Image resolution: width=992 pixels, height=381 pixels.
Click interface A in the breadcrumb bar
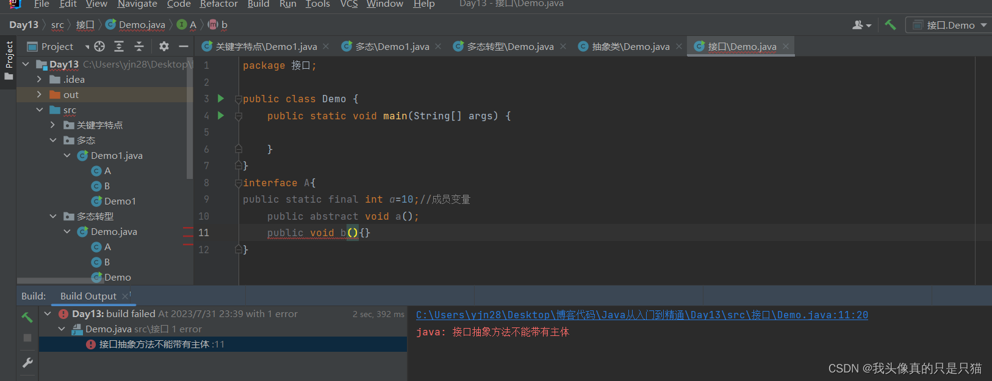point(187,25)
